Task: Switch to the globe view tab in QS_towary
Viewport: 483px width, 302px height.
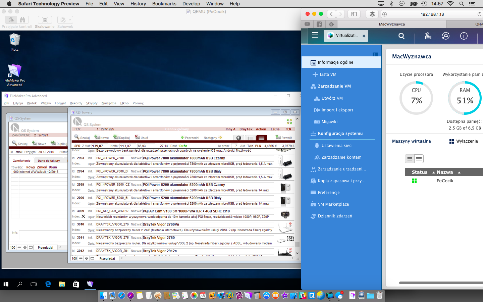Action: (x=238, y=138)
